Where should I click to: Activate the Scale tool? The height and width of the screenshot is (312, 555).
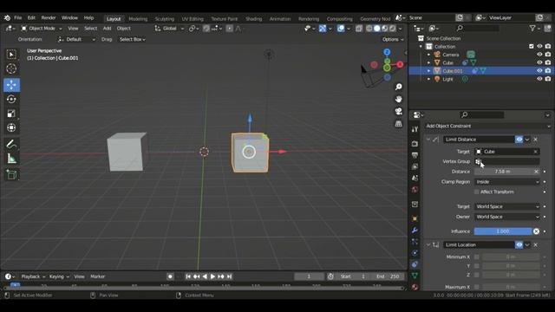click(x=11, y=114)
